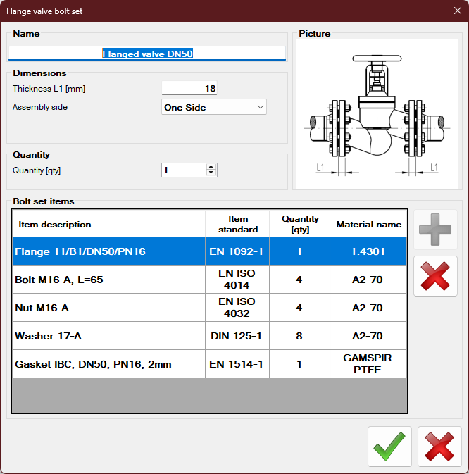
Task: Increase quantity with the up stepper arrow
Action: point(211,166)
